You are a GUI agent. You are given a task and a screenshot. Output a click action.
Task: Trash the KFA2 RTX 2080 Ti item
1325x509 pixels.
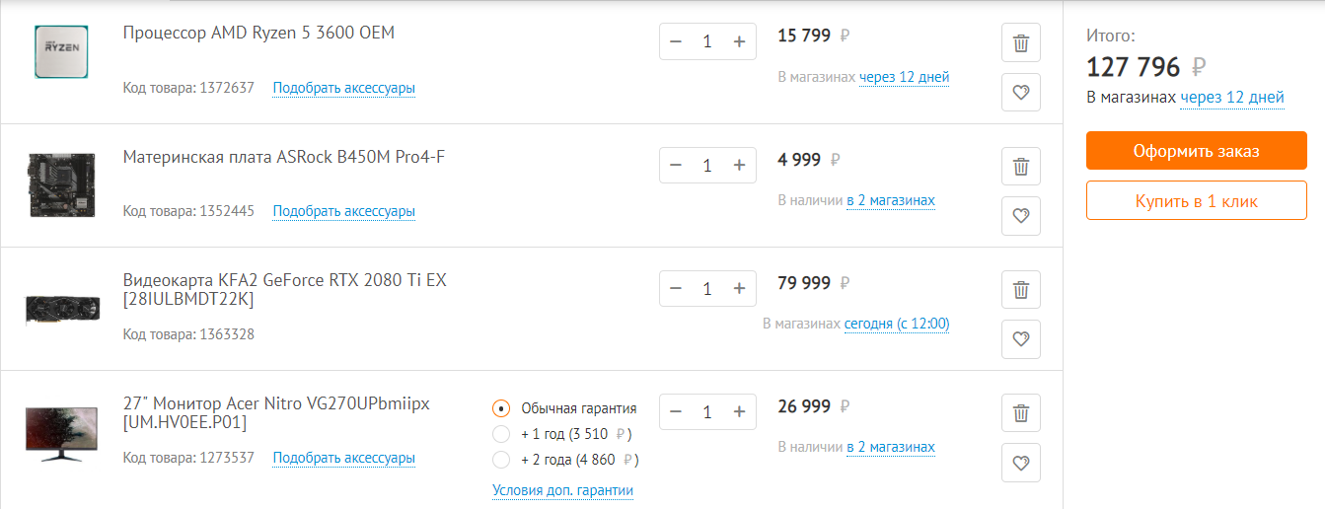click(1021, 290)
